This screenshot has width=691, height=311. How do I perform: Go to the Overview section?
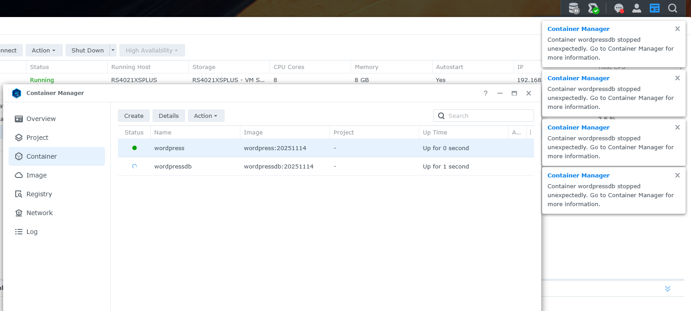[x=41, y=119]
